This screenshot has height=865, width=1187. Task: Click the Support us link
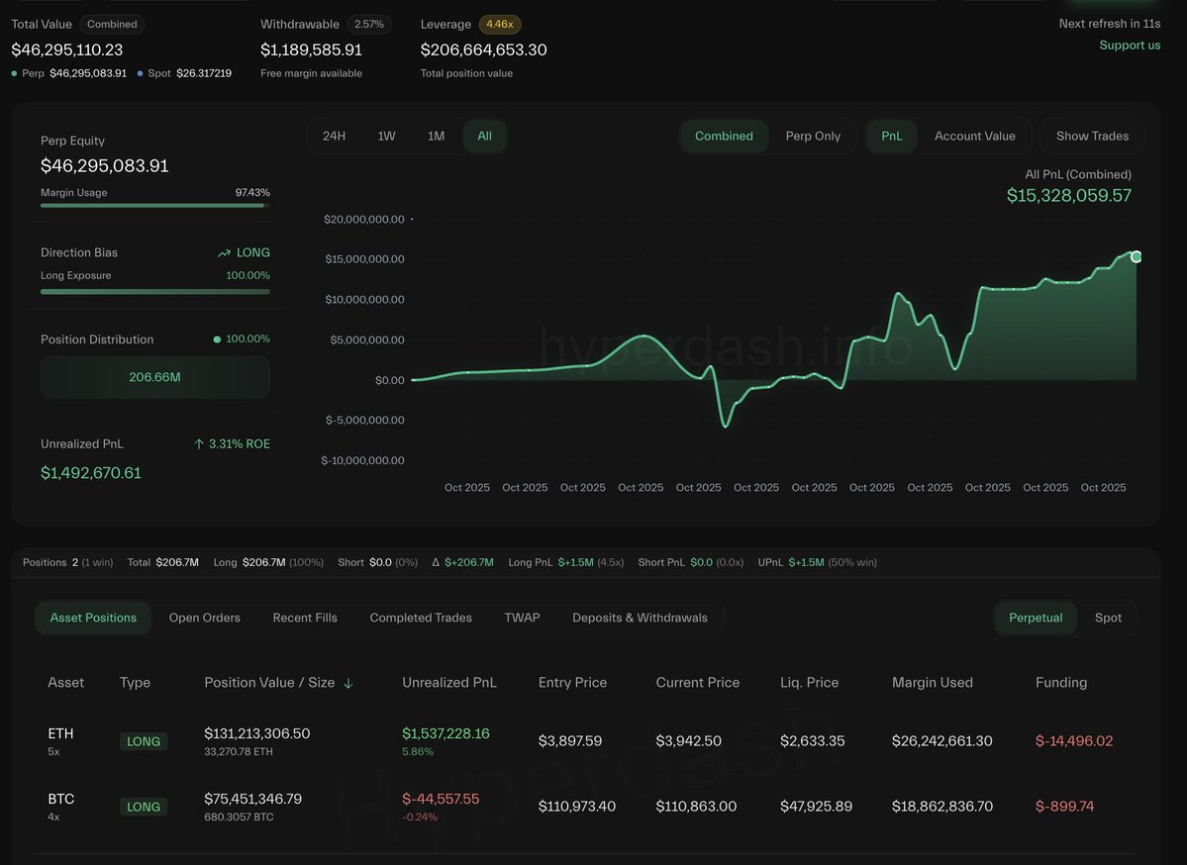(1130, 46)
